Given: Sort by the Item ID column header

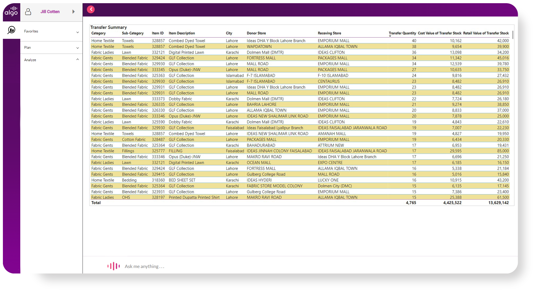Looking at the screenshot, I should click(x=158, y=33).
